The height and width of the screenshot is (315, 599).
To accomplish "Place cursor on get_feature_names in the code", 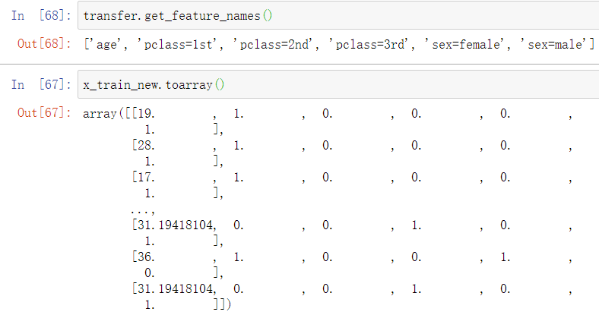I will (x=170, y=15).
